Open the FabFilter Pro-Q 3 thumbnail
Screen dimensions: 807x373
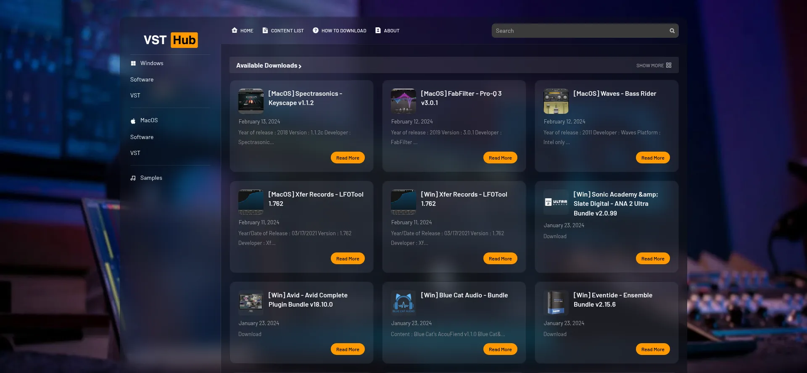pyautogui.click(x=403, y=101)
